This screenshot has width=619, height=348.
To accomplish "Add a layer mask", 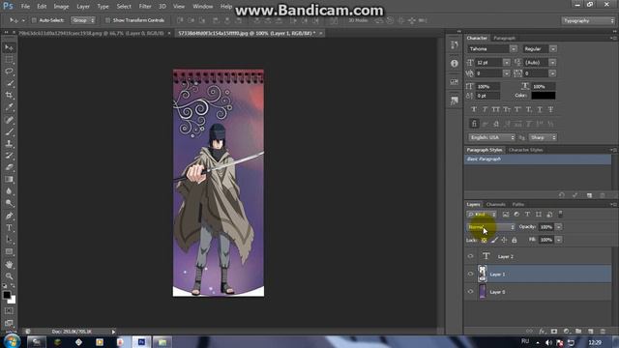I will point(554,331).
